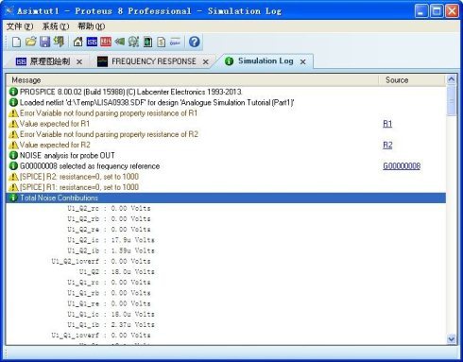Image resolution: width=463 pixels, height=362 pixels.
Task: Click the R2 source link
Action: click(387, 146)
